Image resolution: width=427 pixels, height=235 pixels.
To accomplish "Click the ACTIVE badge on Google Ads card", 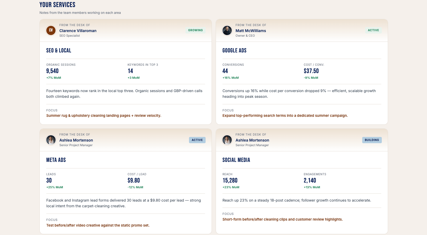I will tap(373, 30).
